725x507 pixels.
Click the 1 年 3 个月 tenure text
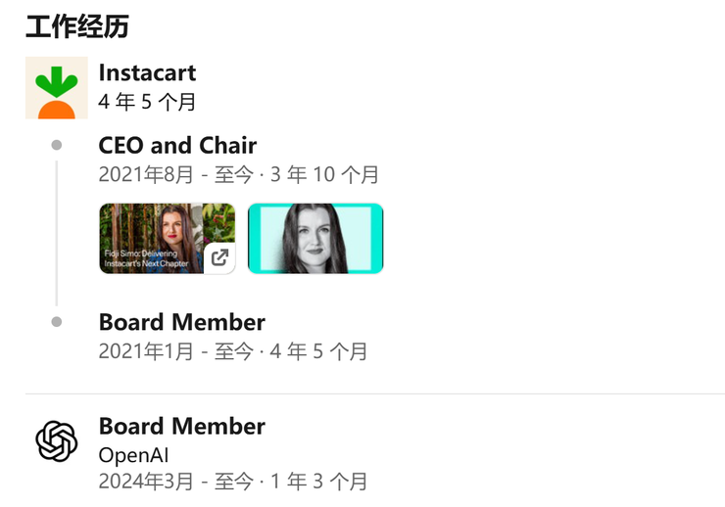click(319, 482)
